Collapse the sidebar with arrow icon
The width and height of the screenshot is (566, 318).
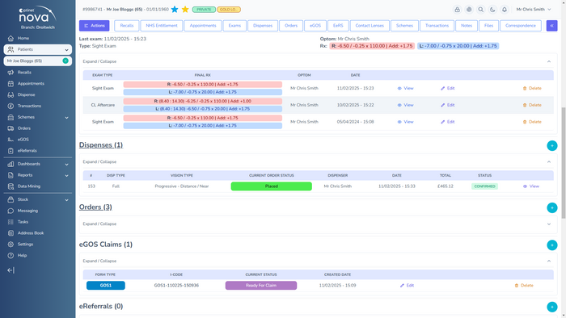coord(11,270)
